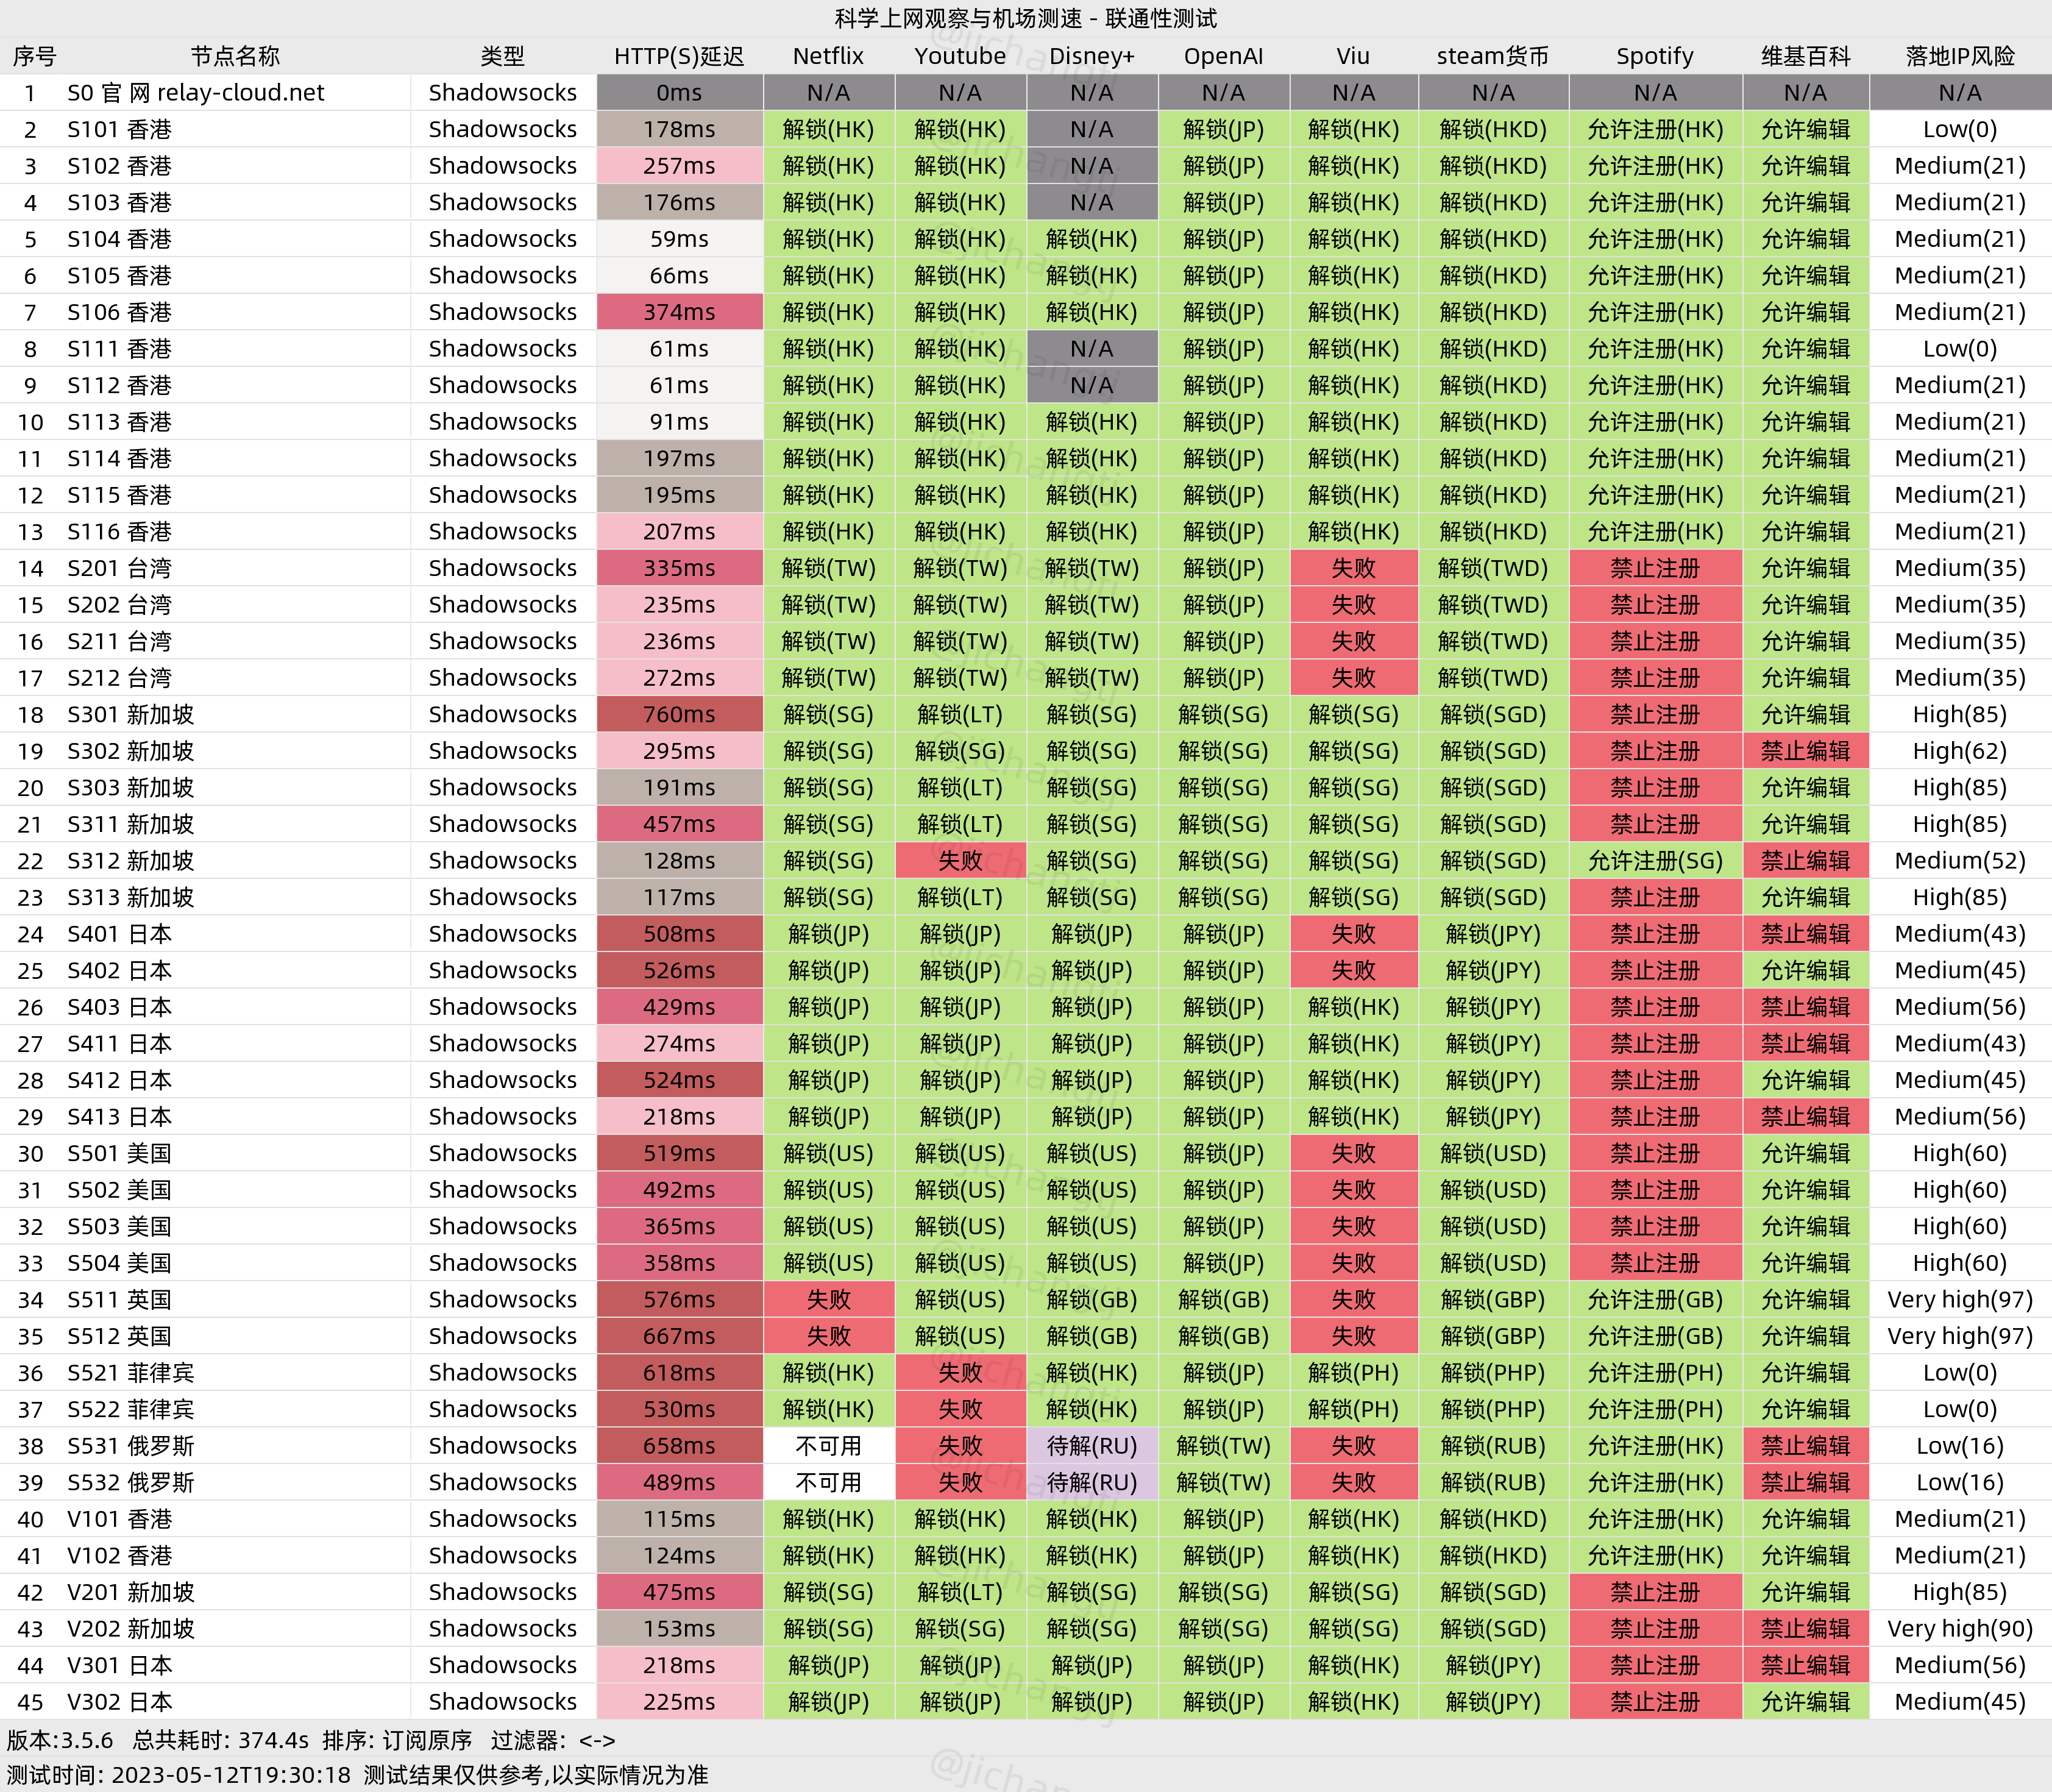
Task: Click the Spotify column header
Action: 1655,56
